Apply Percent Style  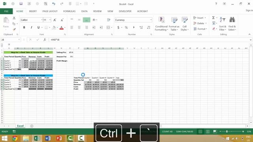(x=126, y=28)
